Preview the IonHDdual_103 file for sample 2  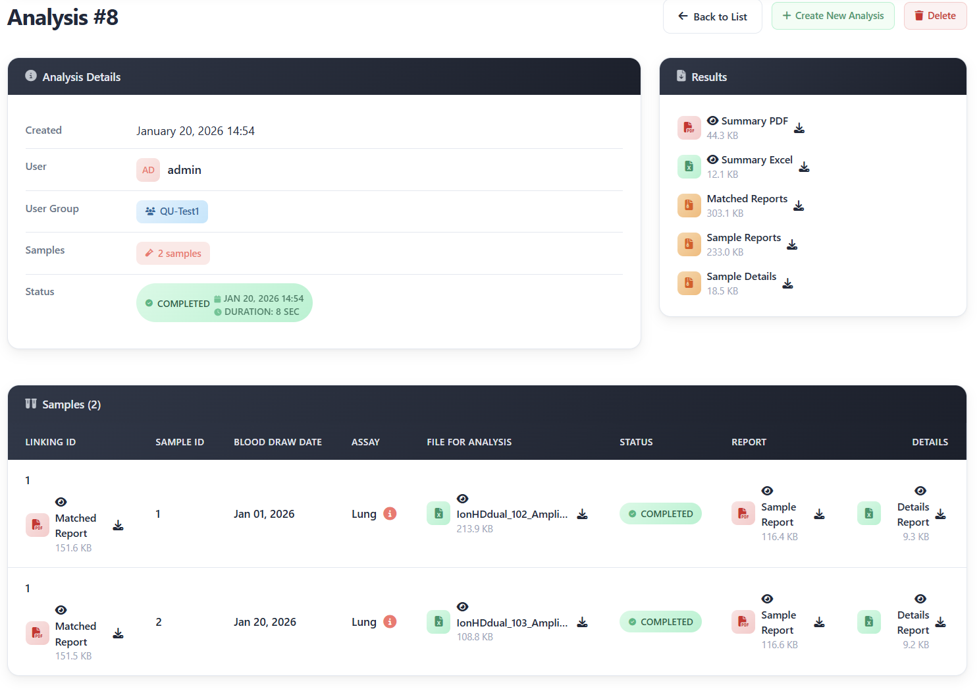[463, 607]
